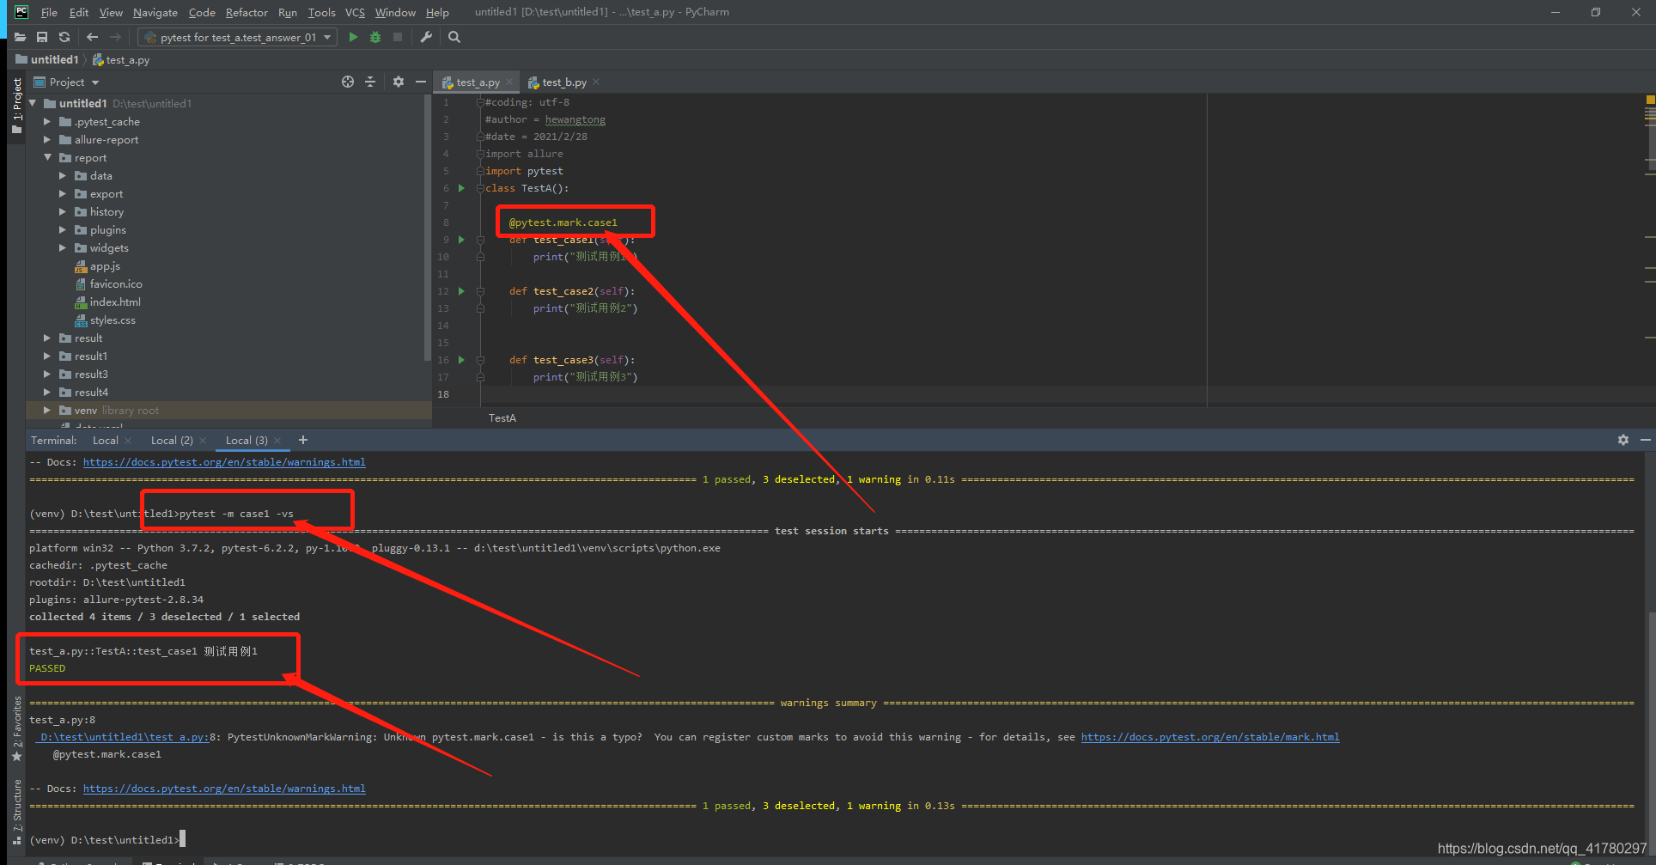Open the pytest mark.html docs link

pyautogui.click(x=1210, y=737)
